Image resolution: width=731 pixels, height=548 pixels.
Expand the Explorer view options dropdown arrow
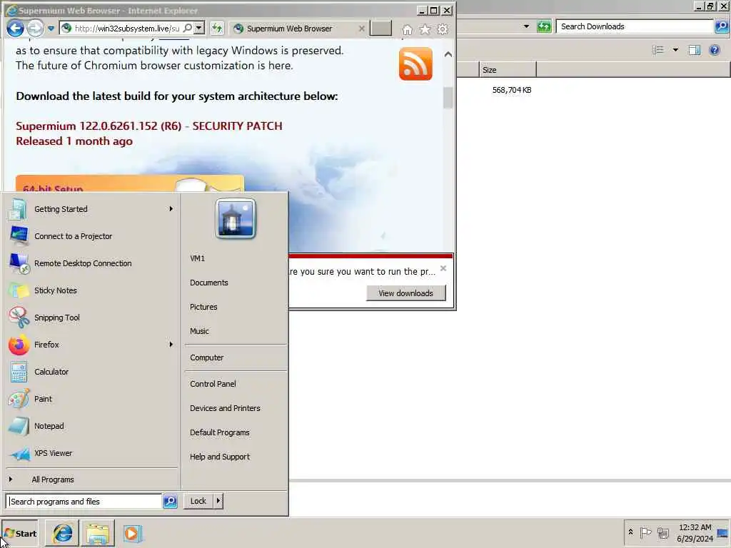coord(675,50)
